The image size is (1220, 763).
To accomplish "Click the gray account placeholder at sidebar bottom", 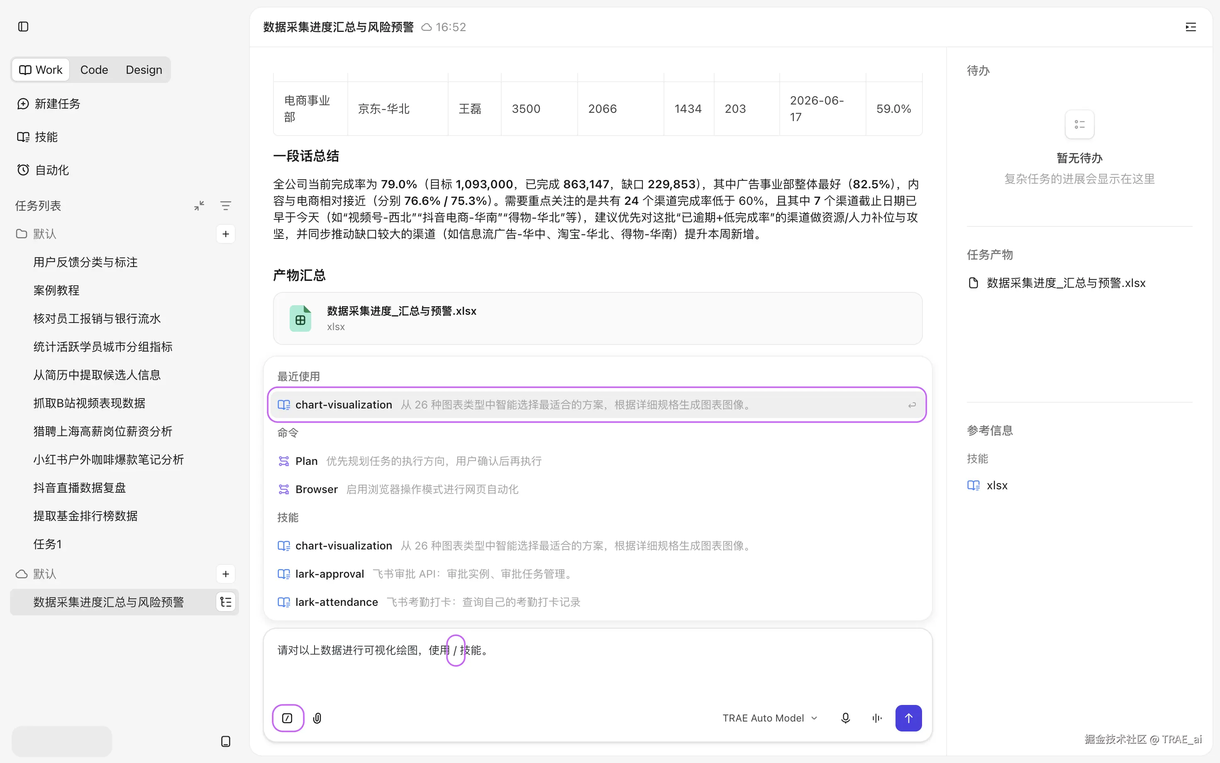I will [x=61, y=741].
